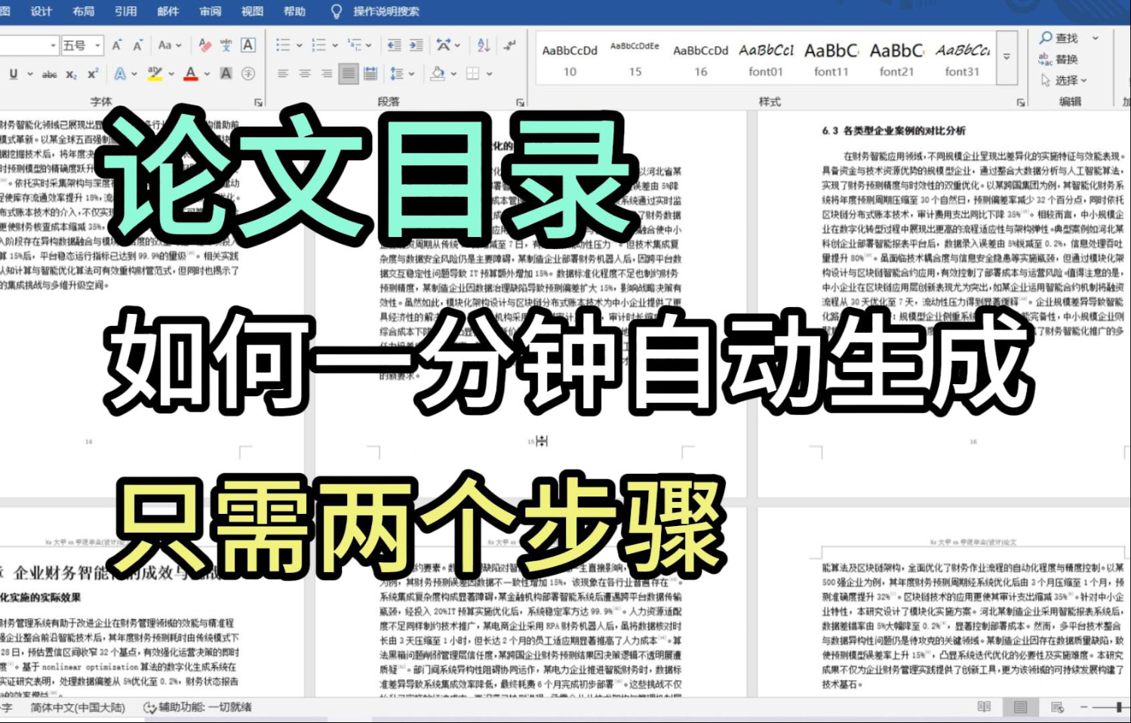The height and width of the screenshot is (723, 1131).
Task: Click the Clear All Formatting icon
Action: point(204,45)
